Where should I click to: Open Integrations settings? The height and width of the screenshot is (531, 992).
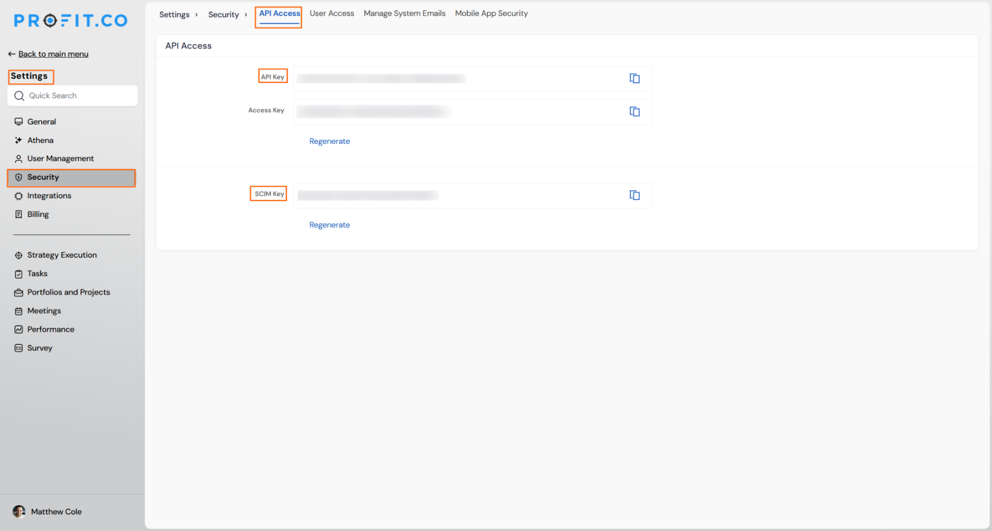pos(49,196)
